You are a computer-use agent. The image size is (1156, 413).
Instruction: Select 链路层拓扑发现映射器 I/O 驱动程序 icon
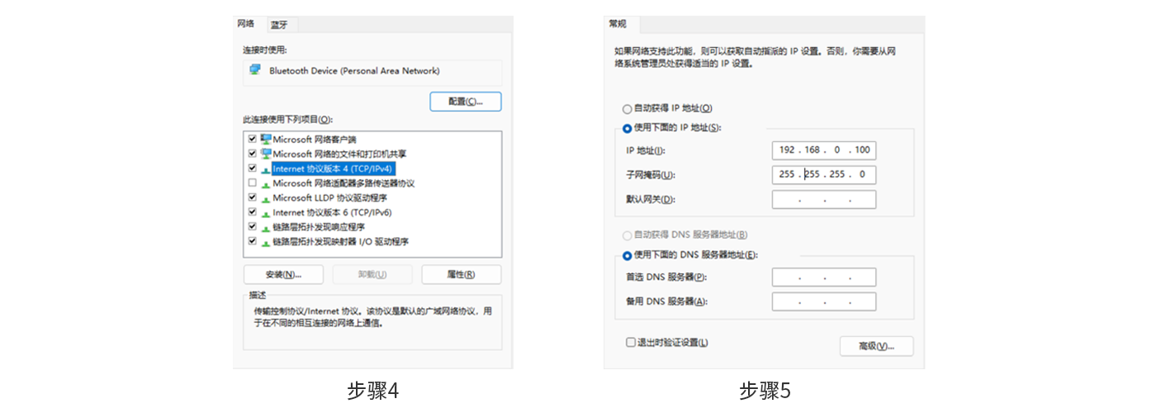point(266,242)
